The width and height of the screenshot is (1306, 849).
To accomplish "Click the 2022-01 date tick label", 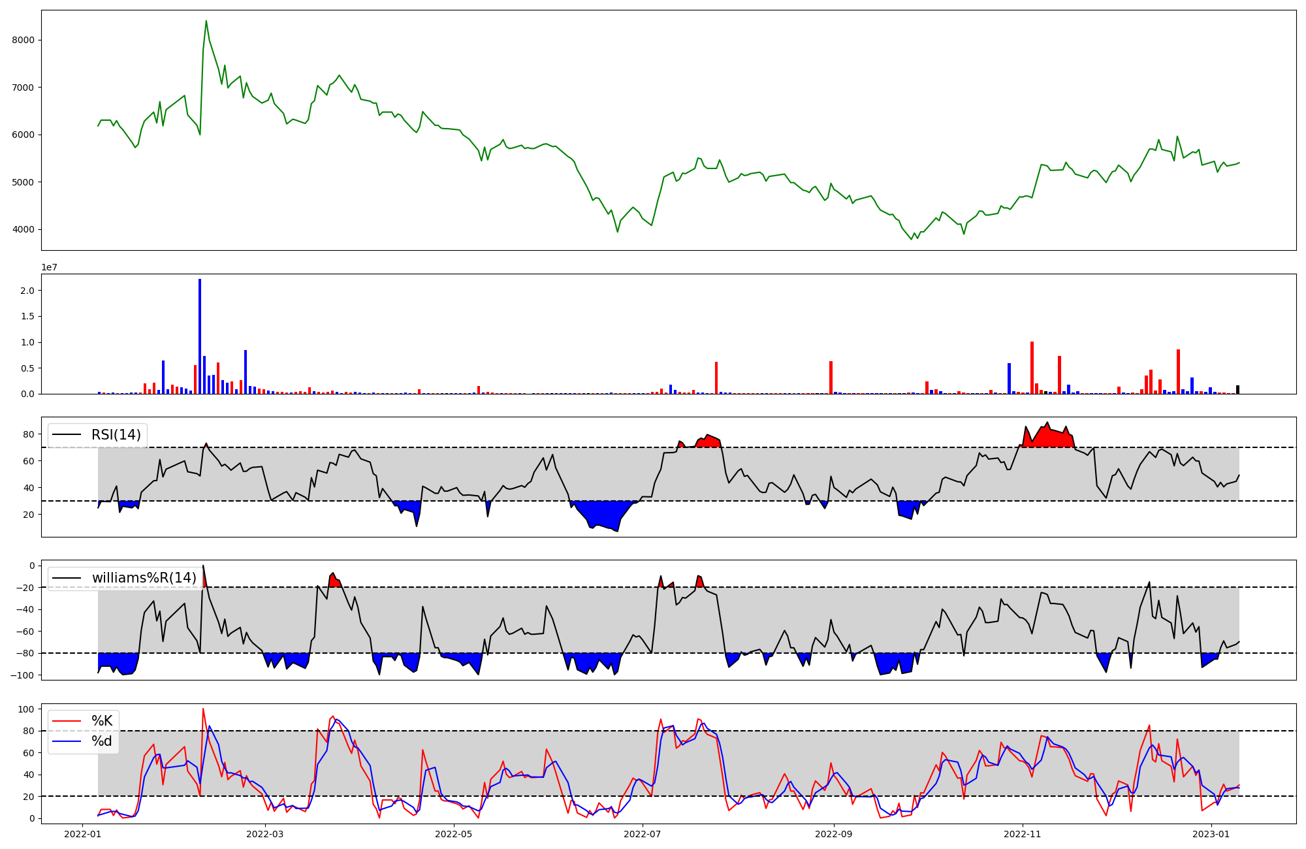I will tap(82, 834).
